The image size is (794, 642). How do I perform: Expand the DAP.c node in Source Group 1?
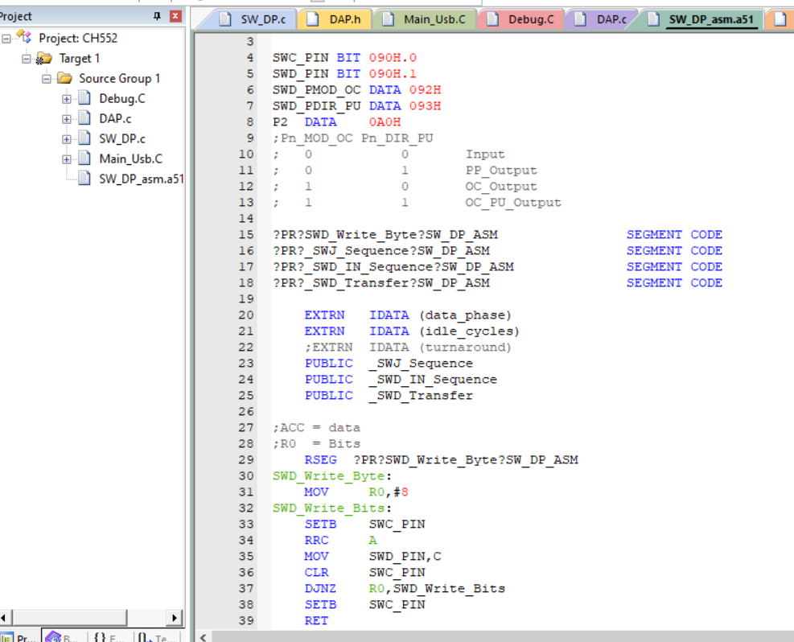pos(65,117)
